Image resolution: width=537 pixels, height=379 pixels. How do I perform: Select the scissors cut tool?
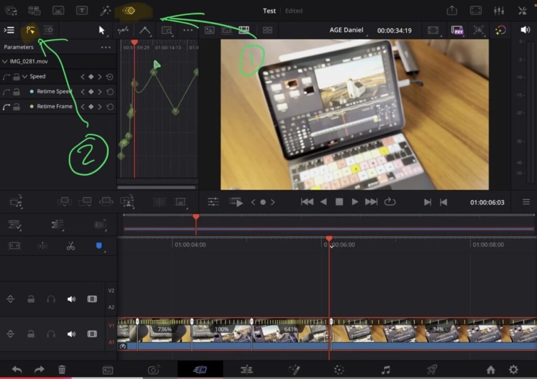point(71,246)
